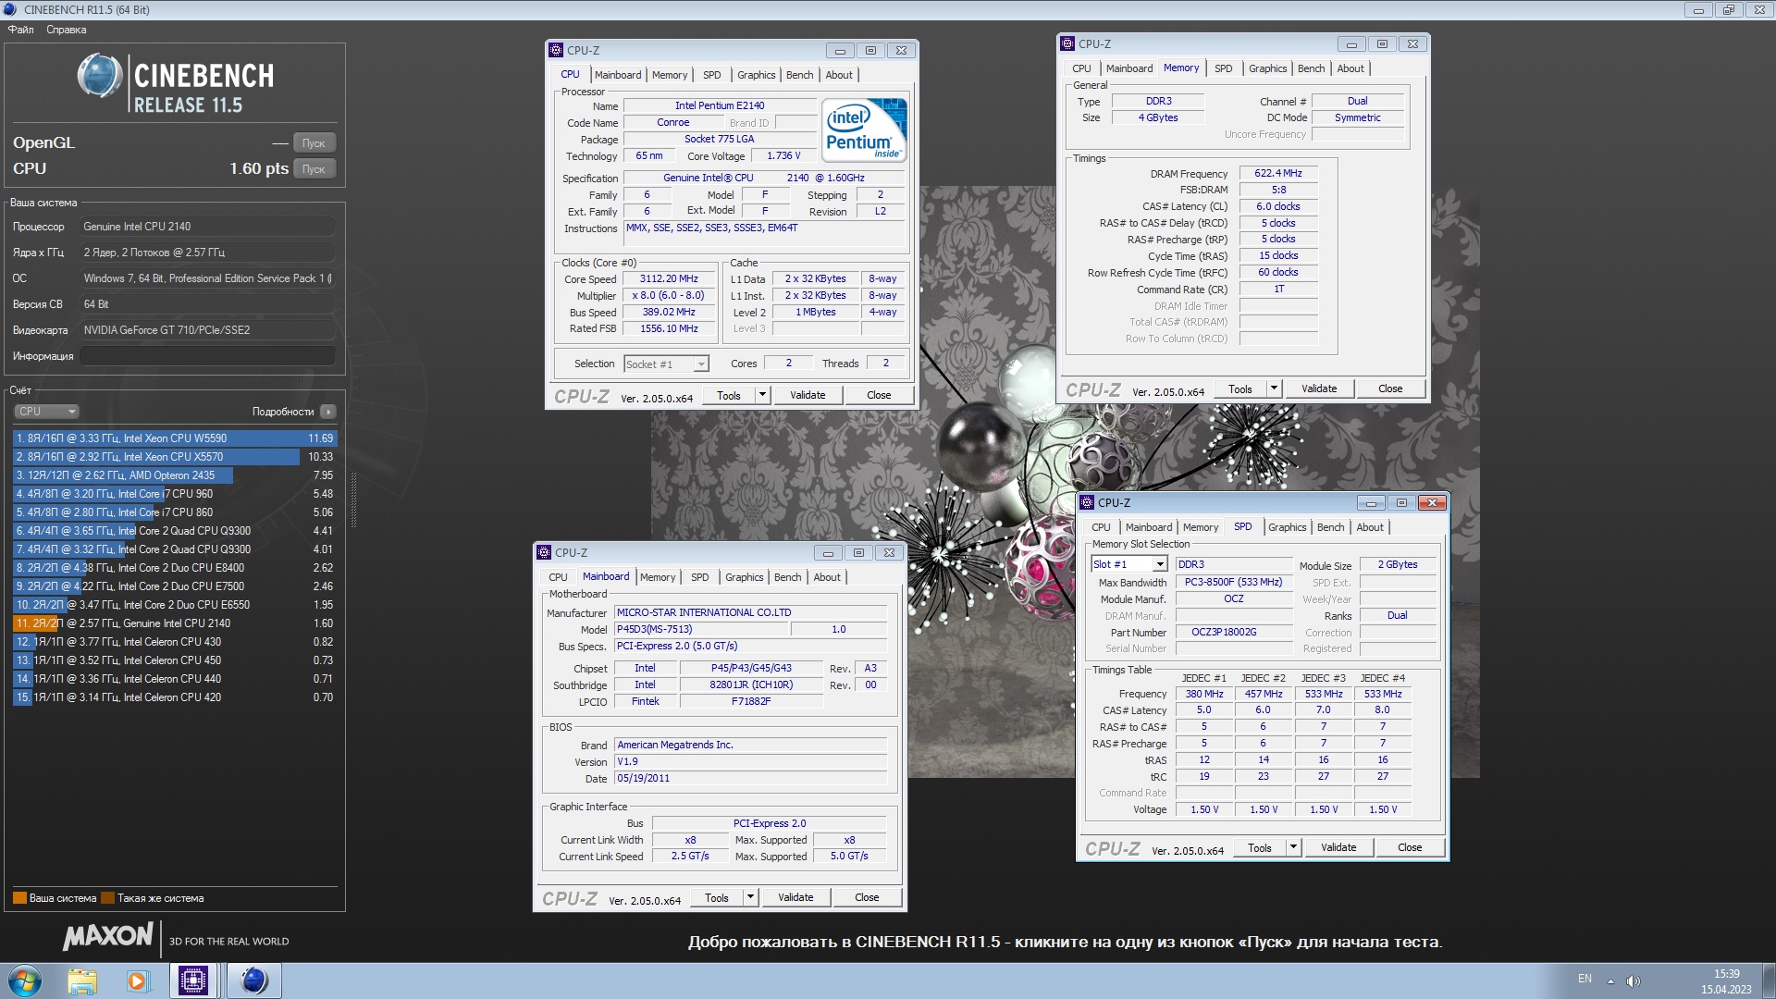Show hidden tray icons arrow
Screen dimensions: 1776x999
pyautogui.click(x=1610, y=980)
